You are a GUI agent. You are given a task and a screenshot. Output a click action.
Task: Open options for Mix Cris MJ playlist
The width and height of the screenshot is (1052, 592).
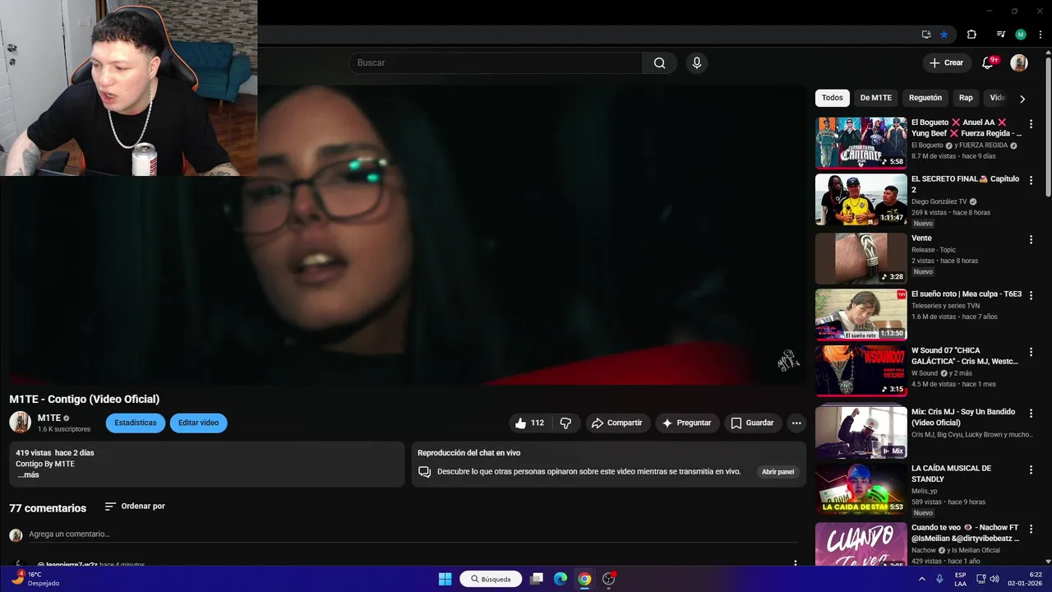click(1031, 414)
